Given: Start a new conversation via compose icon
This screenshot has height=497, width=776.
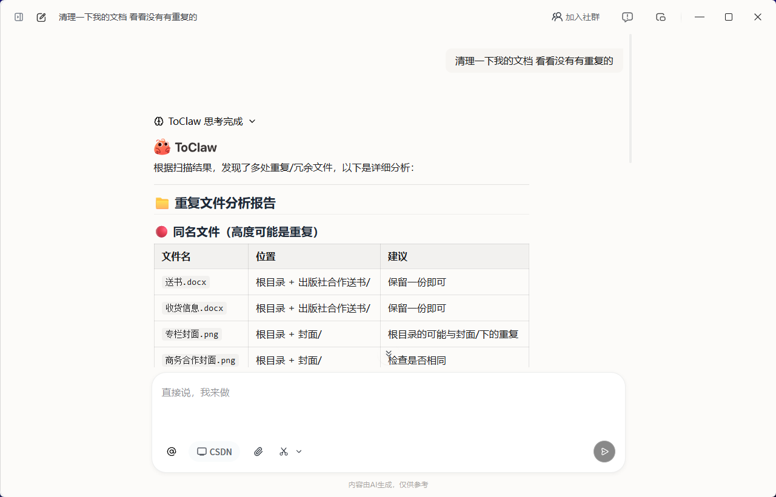Looking at the screenshot, I should point(41,17).
